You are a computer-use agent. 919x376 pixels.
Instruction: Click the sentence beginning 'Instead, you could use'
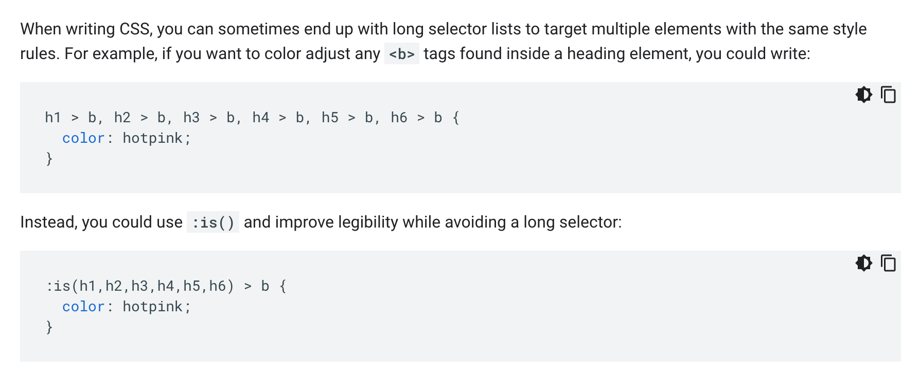(321, 222)
